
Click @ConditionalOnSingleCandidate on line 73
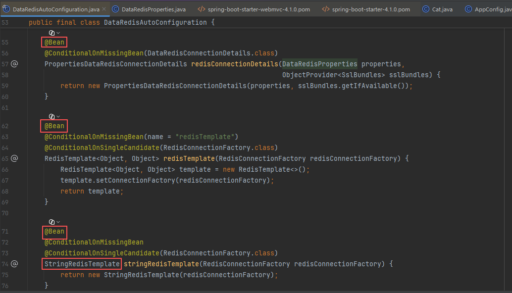point(102,253)
